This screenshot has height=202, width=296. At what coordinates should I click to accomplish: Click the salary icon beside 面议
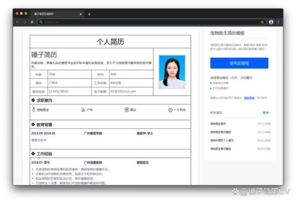(127, 110)
